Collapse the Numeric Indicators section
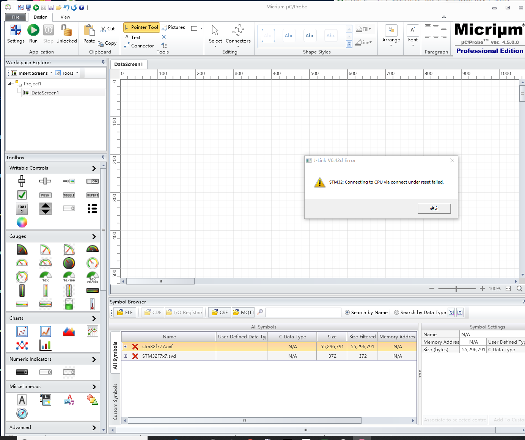 point(94,359)
